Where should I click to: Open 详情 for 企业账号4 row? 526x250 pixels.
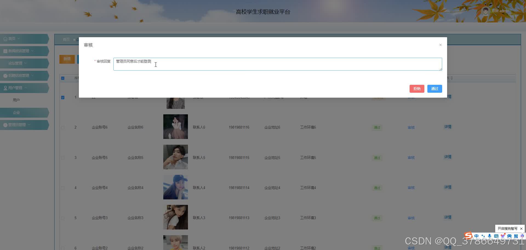click(448, 187)
